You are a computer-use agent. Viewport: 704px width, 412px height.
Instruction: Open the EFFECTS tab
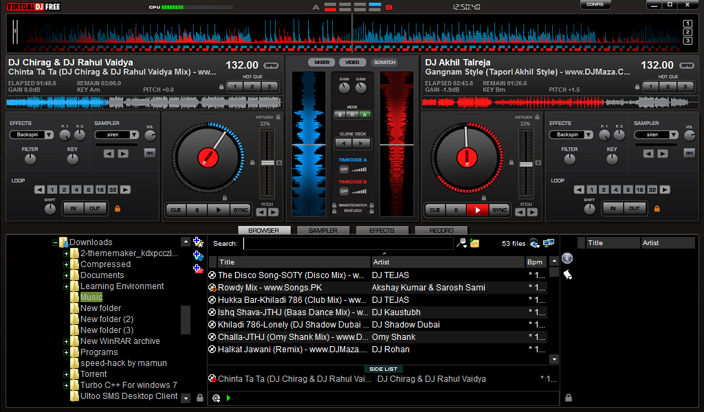click(x=382, y=231)
